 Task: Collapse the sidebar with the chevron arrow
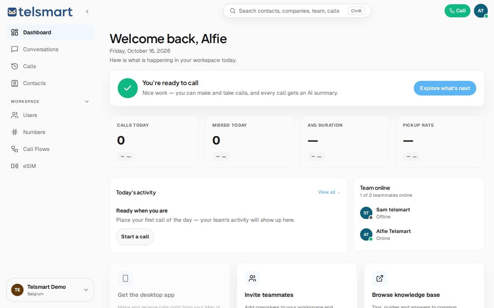(87, 12)
